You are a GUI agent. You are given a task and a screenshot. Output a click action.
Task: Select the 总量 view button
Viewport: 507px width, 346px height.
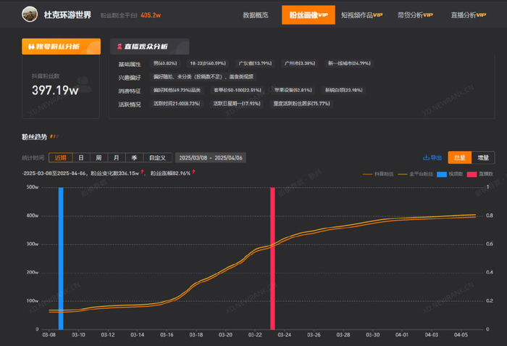click(x=458, y=157)
